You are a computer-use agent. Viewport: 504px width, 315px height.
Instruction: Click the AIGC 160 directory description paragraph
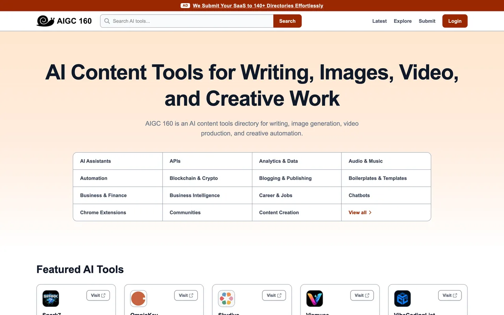(x=252, y=128)
